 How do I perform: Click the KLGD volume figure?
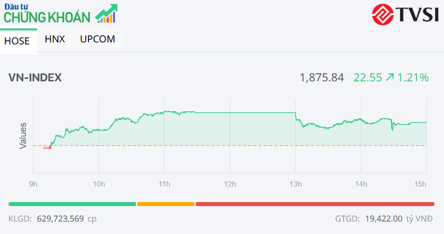point(59,219)
